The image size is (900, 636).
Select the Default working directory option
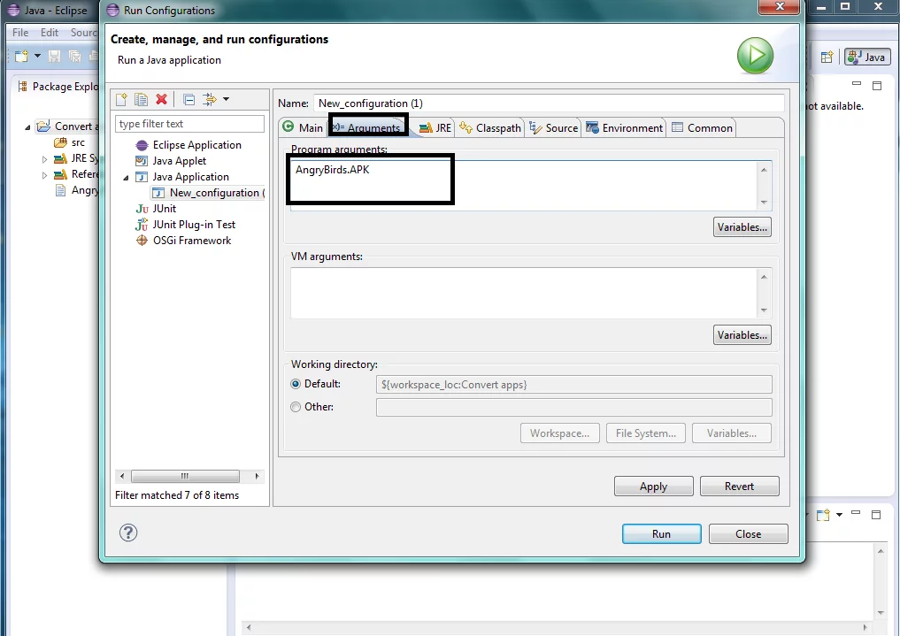pos(296,384)
